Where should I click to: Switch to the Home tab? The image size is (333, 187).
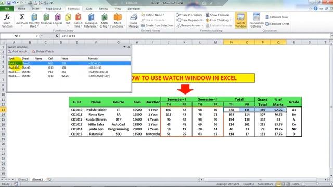point(21,9)
